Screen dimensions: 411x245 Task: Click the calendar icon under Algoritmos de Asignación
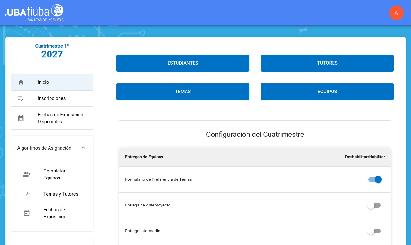pos(27,213)
